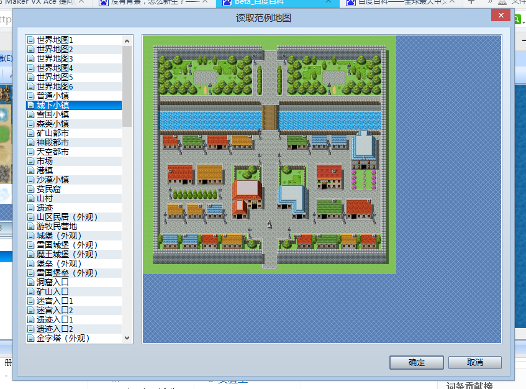This screenshot has width=526, height=389.
Task: Click the map icon beside 山村
Action: tap(31, 198)
